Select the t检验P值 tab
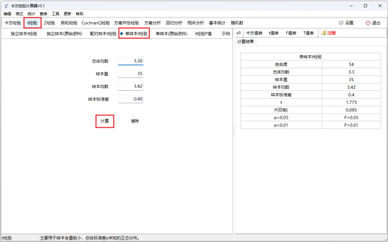The width and height of the screenshot is (388, 242). [x=203, y=34]
